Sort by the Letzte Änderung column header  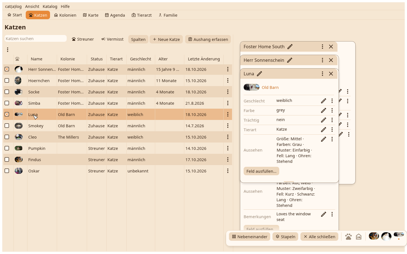click(x=204, y=59)
